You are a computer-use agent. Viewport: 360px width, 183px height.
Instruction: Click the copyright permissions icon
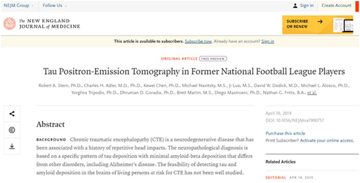12,130
